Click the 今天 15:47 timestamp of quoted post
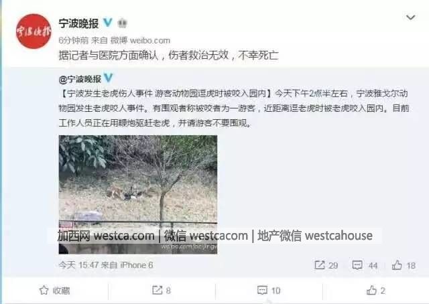Screen dimensions: 429x304 pos(78,265)
